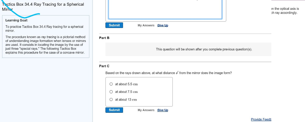Open the Provide Feedback link

click(x=261, y=119)
